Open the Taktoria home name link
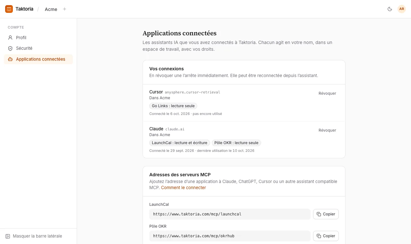The height and width of the screenshot is (244, 411). point(24,9)
